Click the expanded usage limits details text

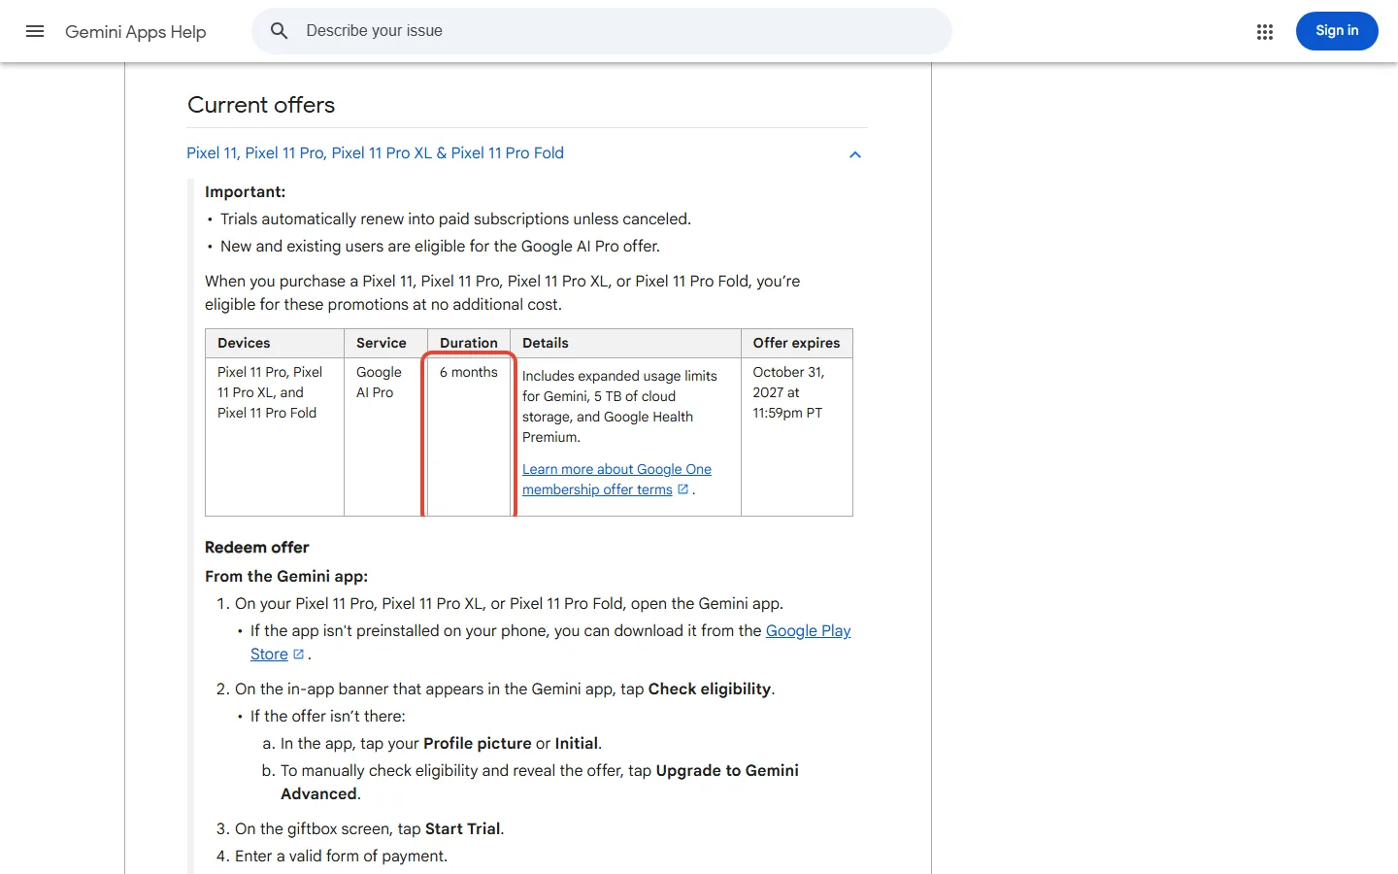tap(619, 407)
